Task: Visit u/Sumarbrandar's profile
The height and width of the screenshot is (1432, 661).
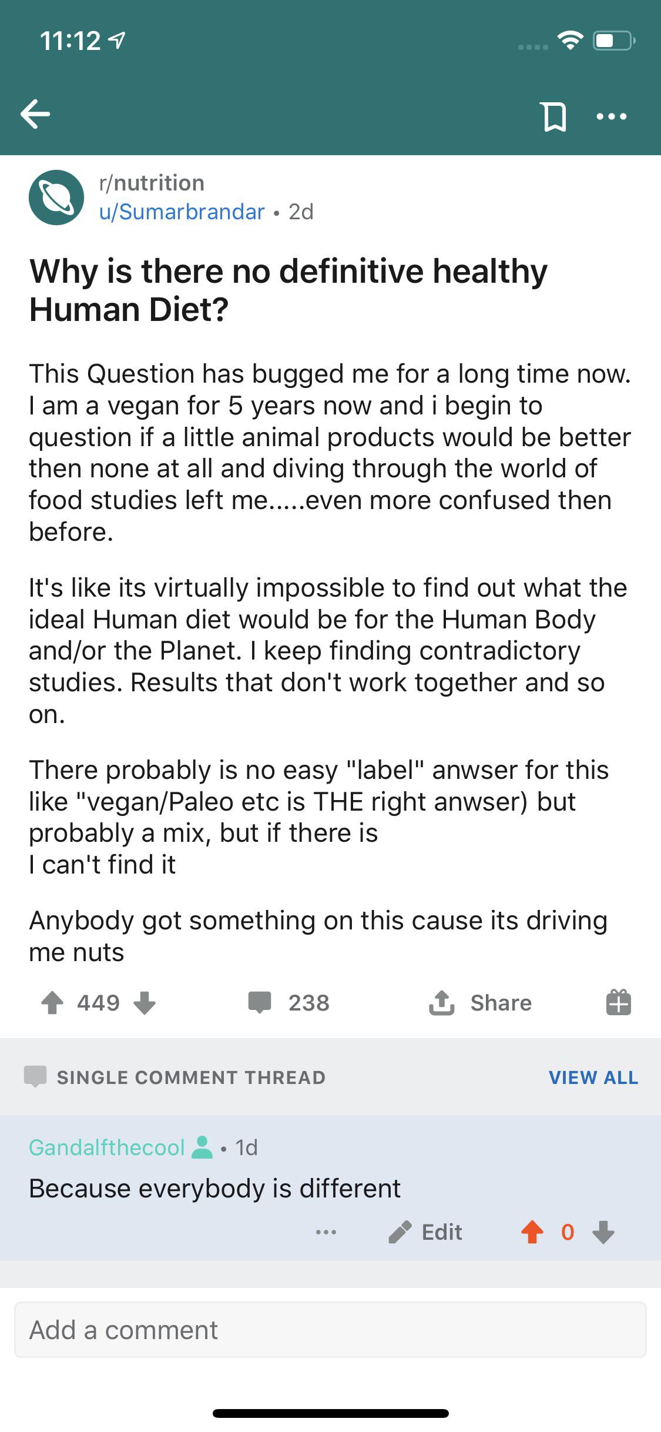Action: [182, 212]
